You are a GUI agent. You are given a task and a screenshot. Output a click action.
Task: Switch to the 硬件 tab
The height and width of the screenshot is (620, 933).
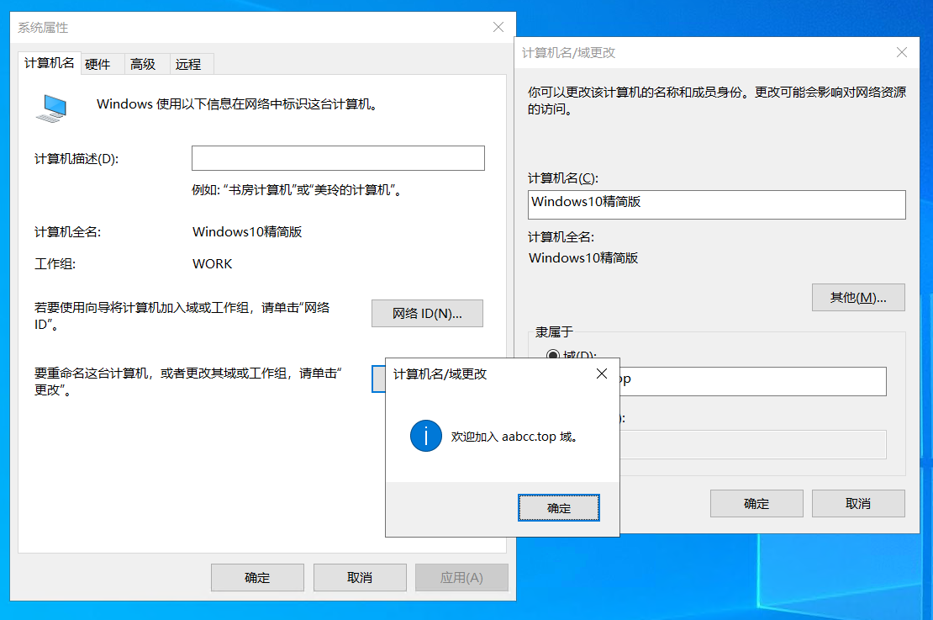tap(98, 64)
